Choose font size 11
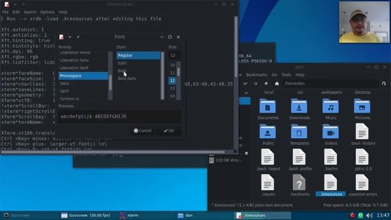Screen dimensions: 391x220 coord(172,73)
